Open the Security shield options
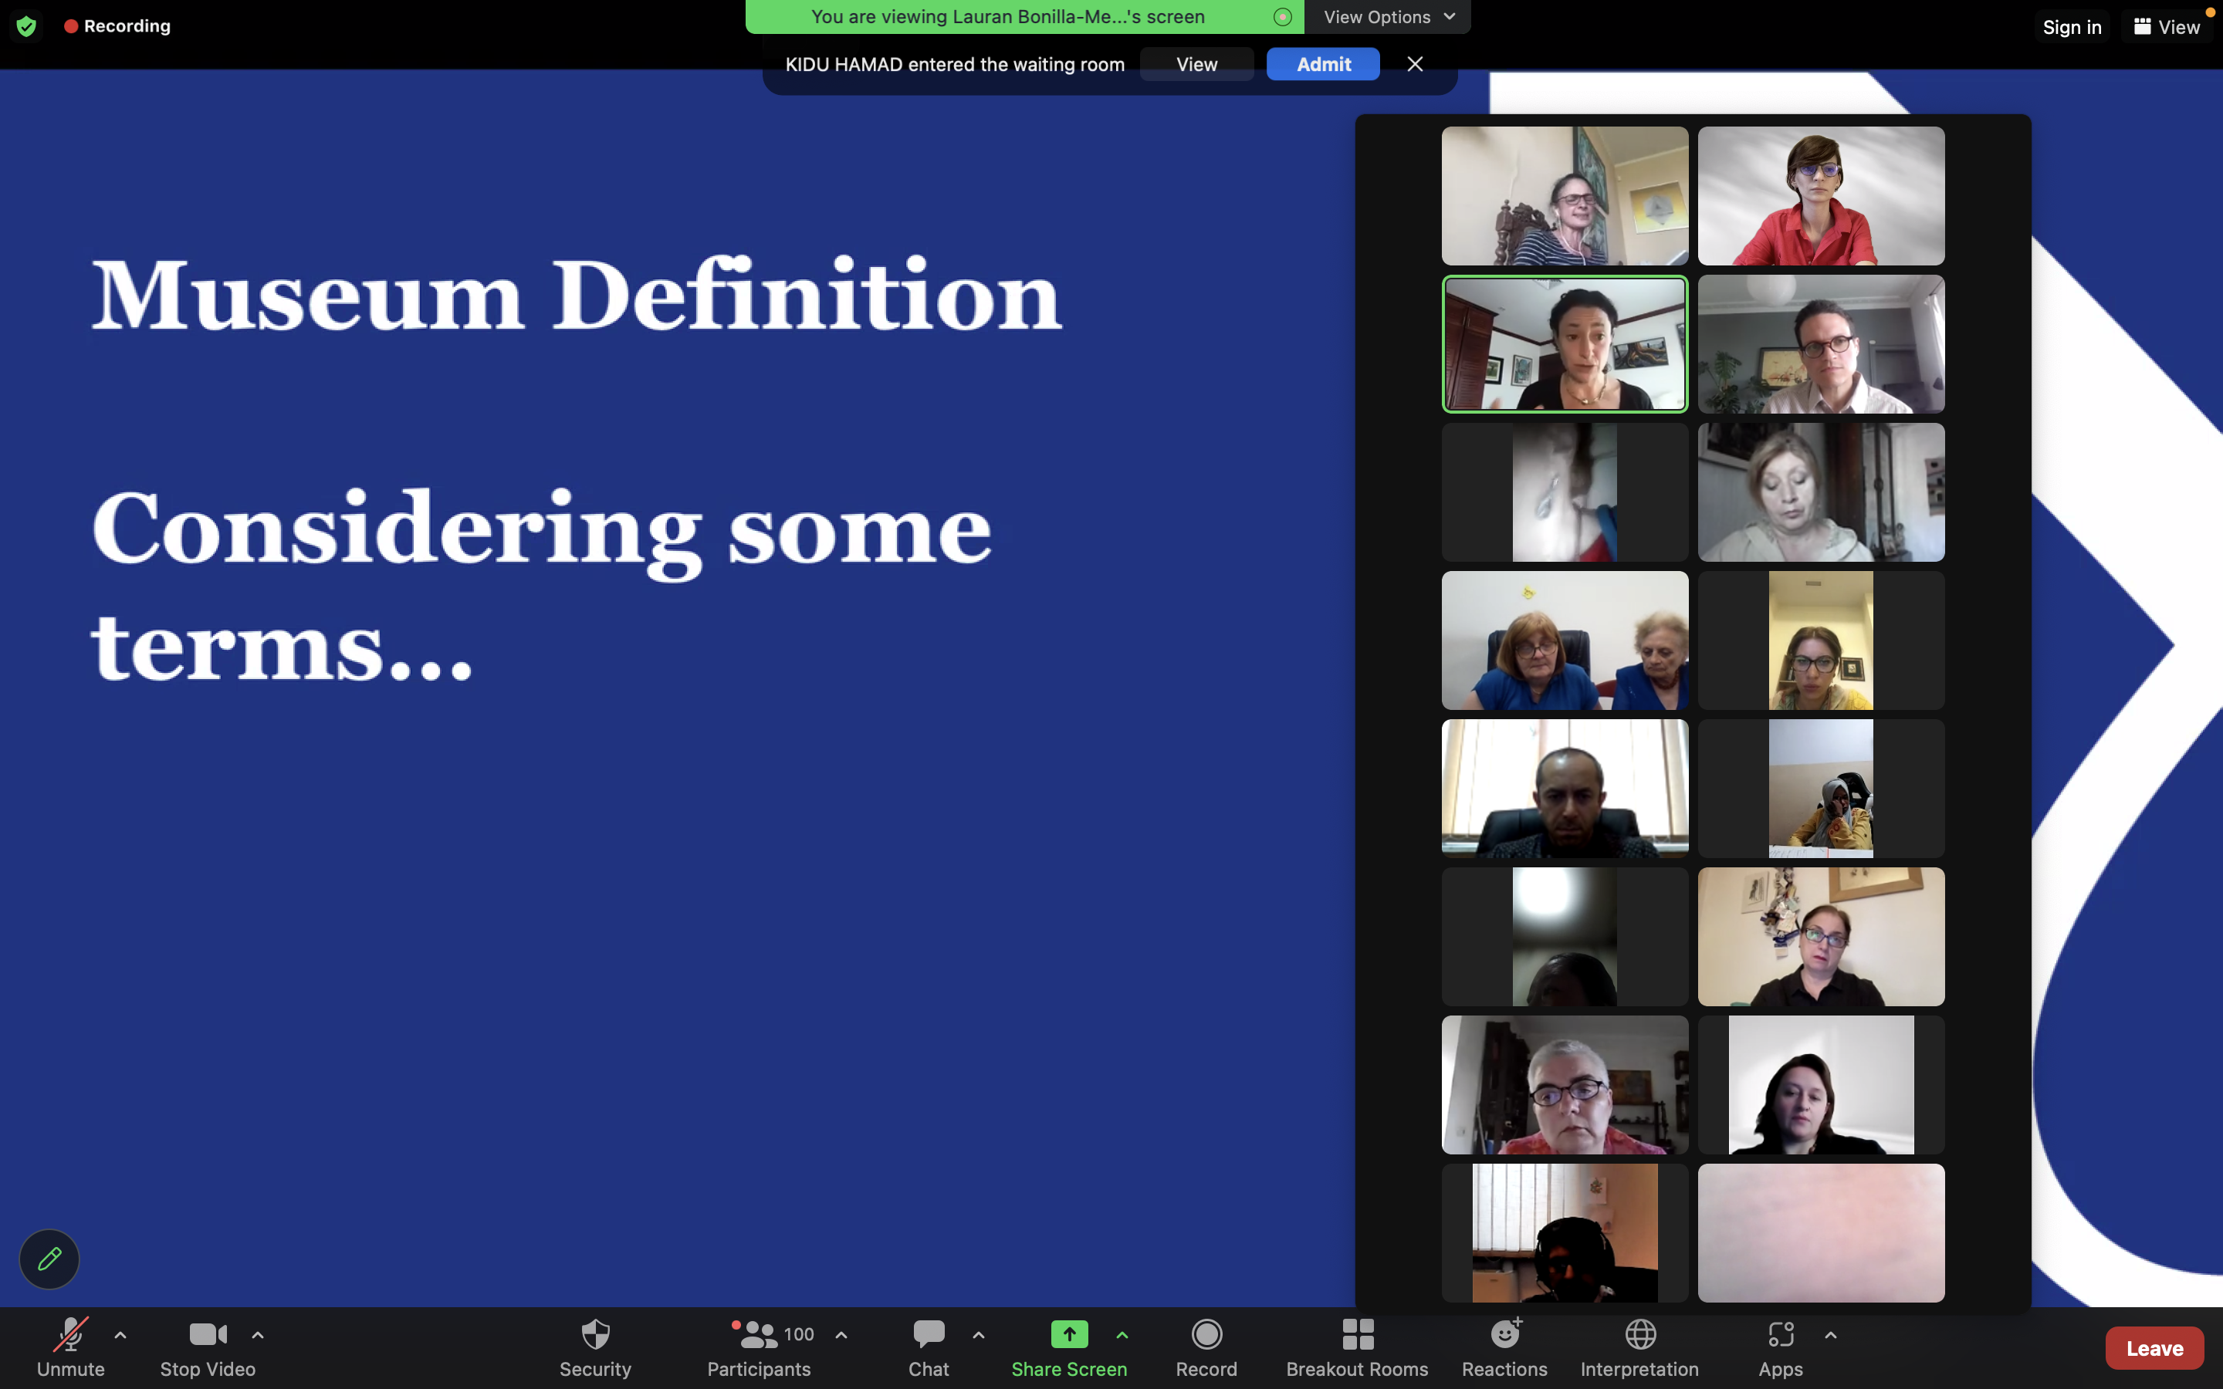This screenshot has width=2223, height=1389. point(595,1335)
